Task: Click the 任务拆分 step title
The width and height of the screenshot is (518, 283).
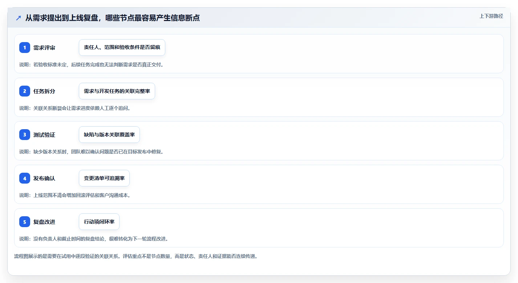Action: point(44,91)
